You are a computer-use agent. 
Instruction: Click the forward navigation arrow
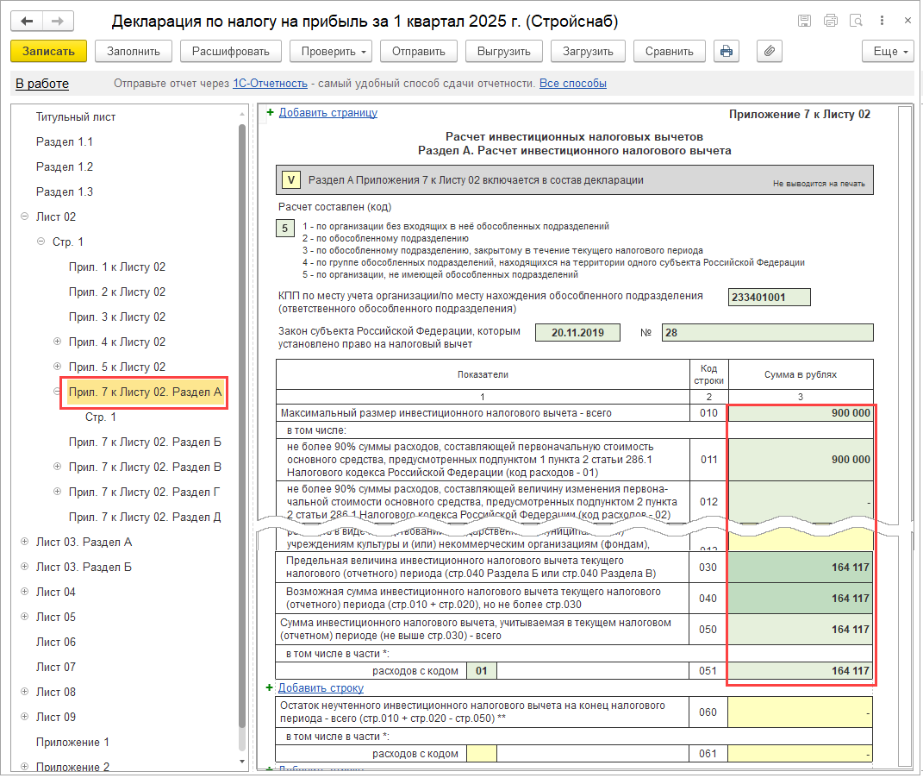pos(57,21)
